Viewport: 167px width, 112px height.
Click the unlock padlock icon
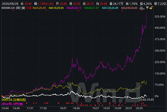coord(151,8)
